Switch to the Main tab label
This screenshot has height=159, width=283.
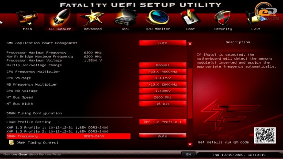tap(27, 29)
